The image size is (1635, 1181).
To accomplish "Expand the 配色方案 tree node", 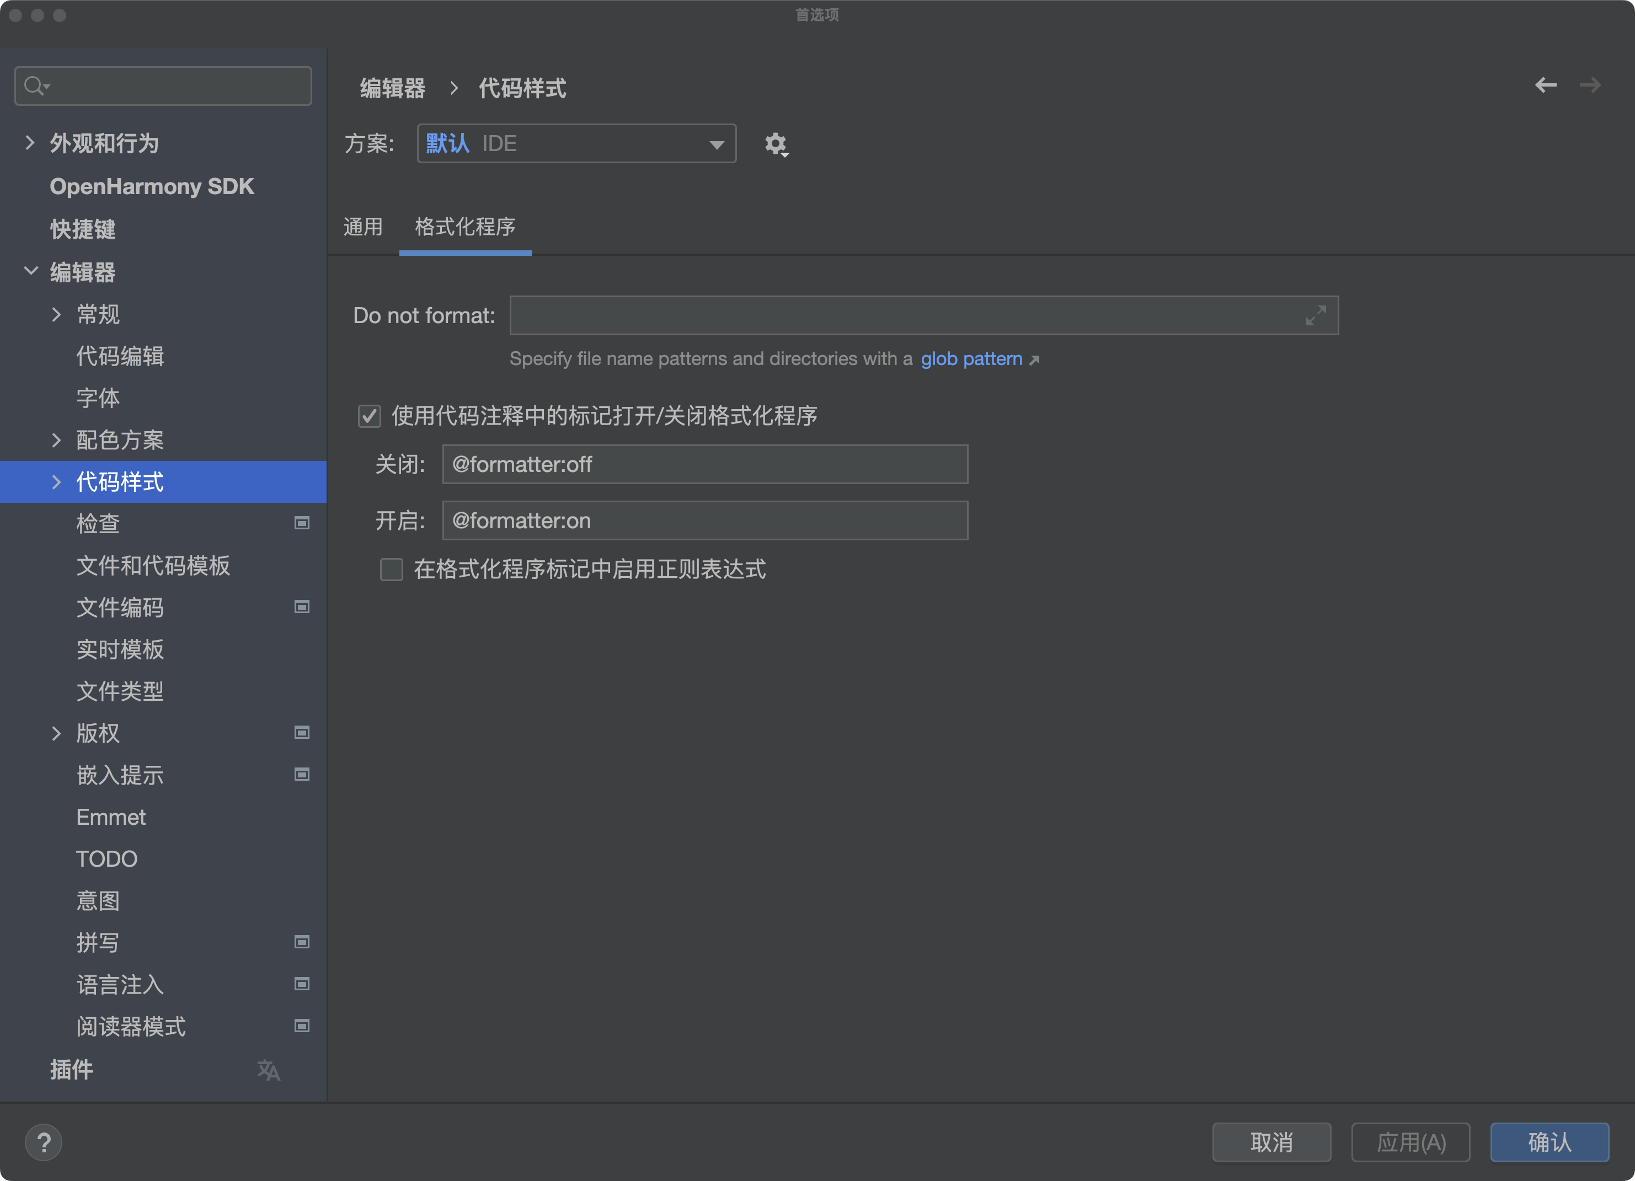I will click(57, 441).
